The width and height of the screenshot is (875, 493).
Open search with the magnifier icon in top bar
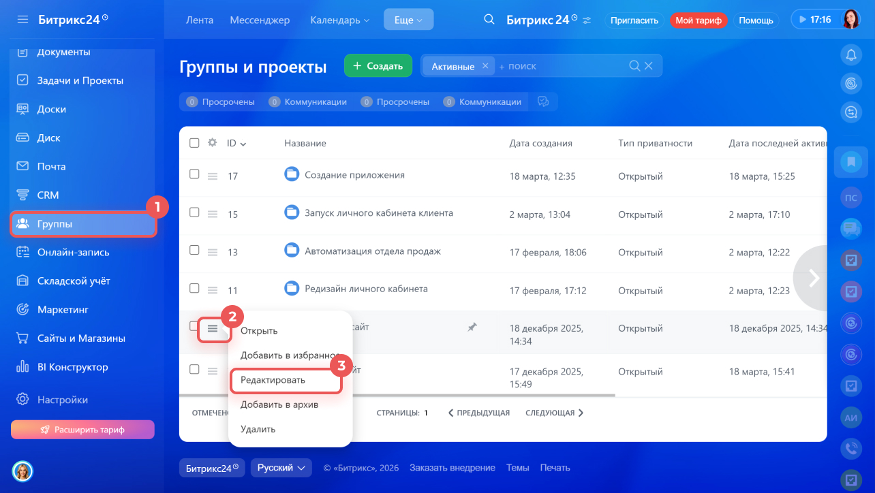[x=489, y=20]
